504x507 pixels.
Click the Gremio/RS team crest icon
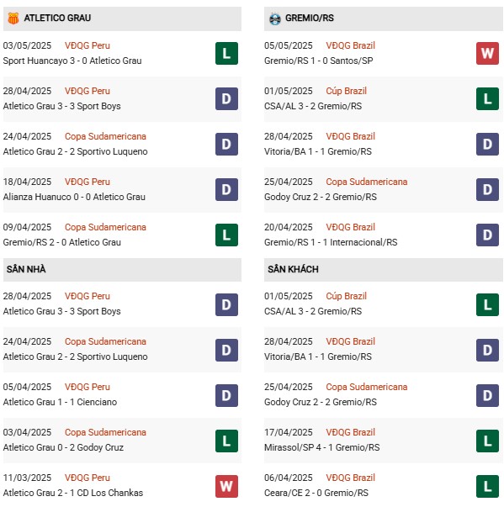tap(275, 18)
